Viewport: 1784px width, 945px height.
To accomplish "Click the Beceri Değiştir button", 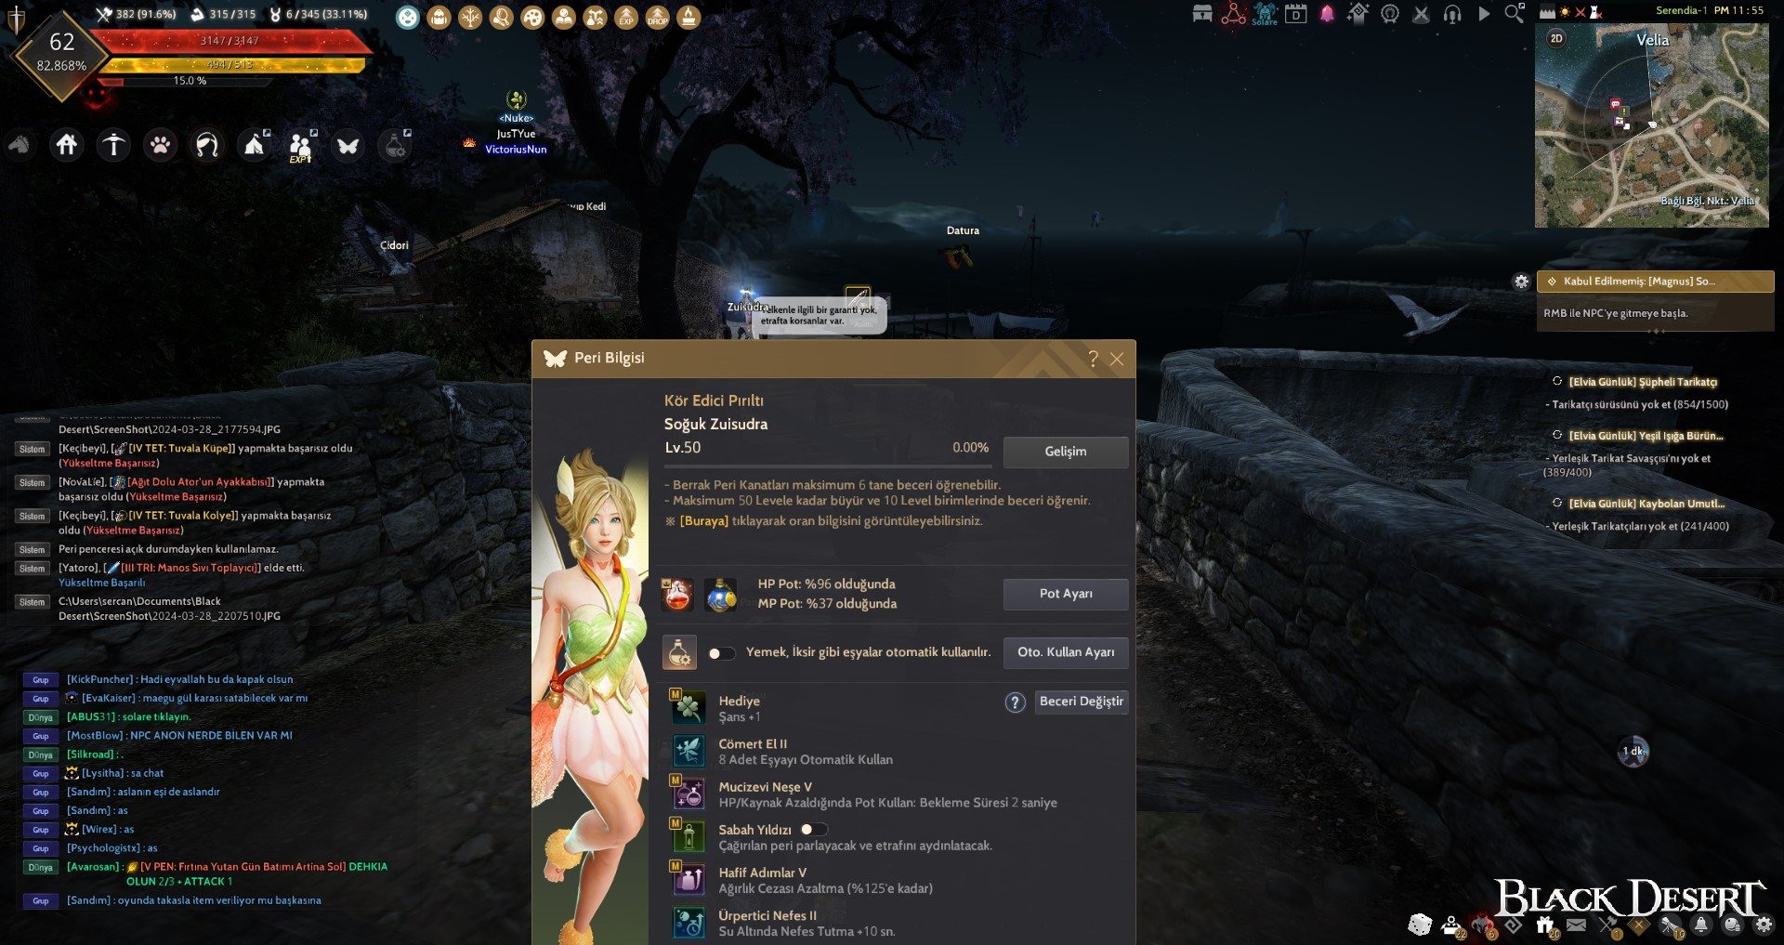I will tap(1082, 702).
